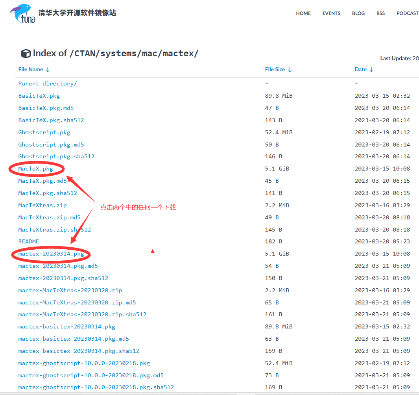Download mactex-ghostscript-10.0.0-20230218.pkg
The width and height of the screenshot is (419, 395).
pos(84,363)
